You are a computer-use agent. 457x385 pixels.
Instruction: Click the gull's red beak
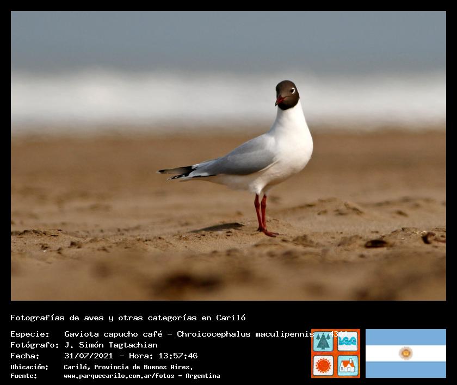(280, 101)
